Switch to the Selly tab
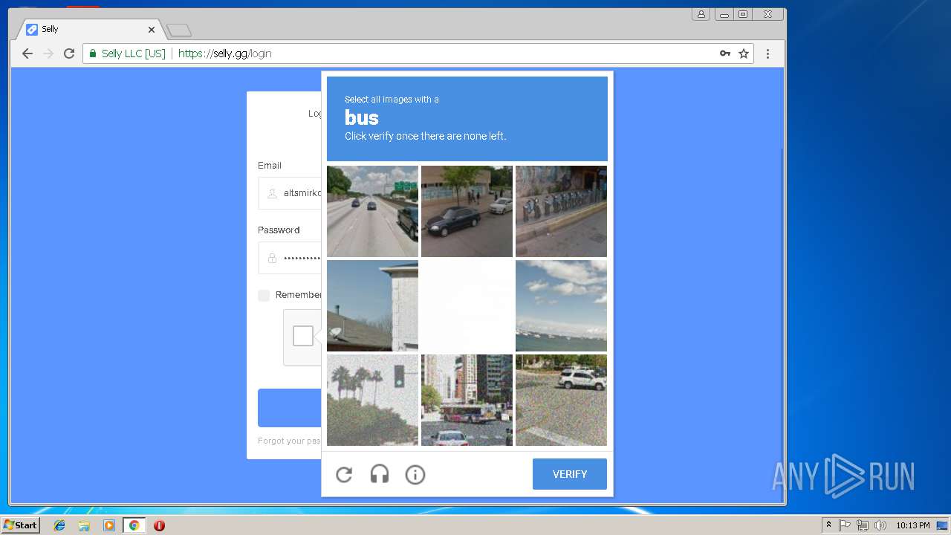 [88, 30]
